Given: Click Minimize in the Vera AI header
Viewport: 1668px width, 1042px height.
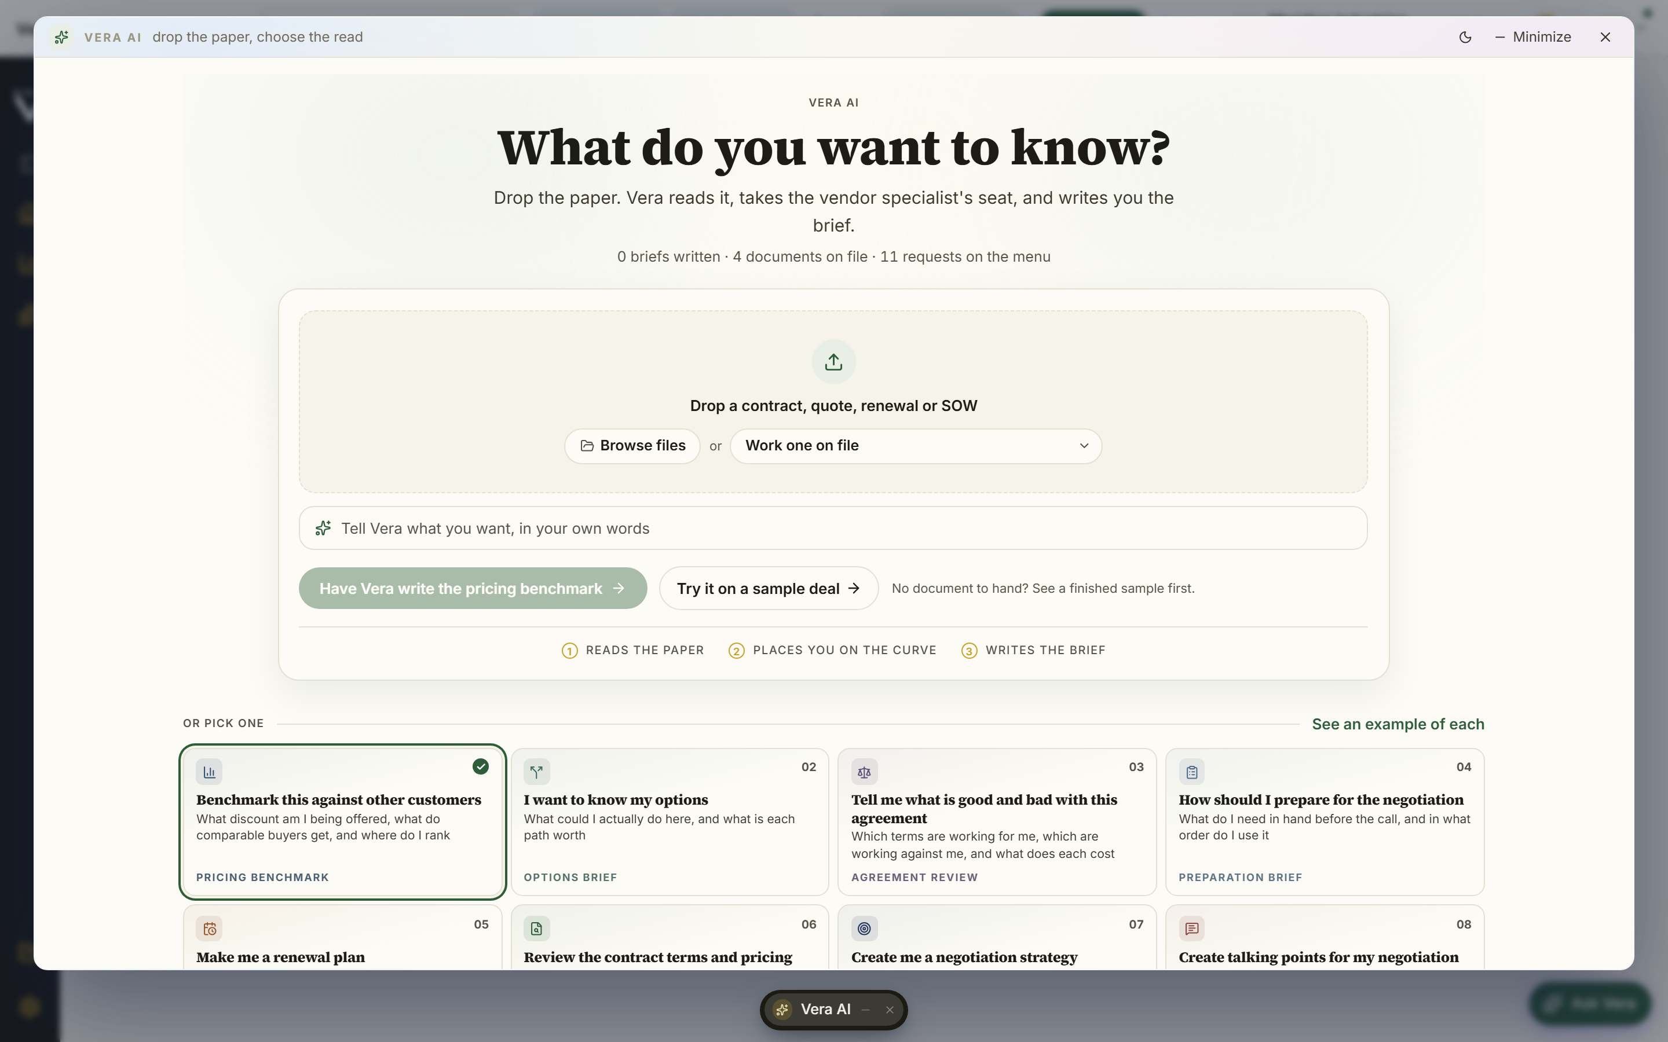Looking at the screenshot, I should click(x=1533, y=37).
